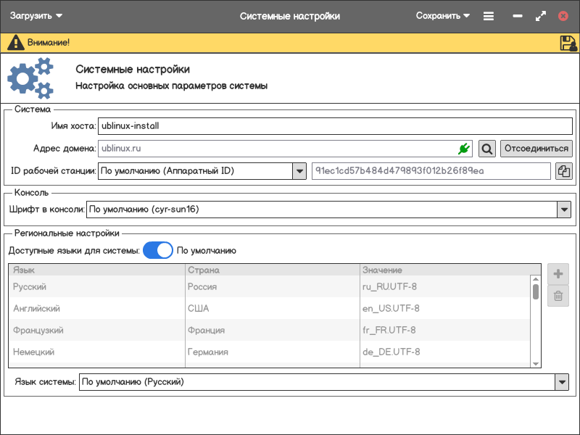Viewport: 580px width, 435px height.
Task: Click the domain search magnifier icon
Action: coord(487,149)
